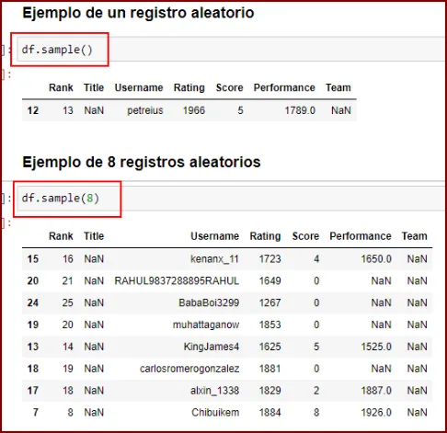Viewport: 447px width, 433px height.
Task: Click performance value 1525.0
Action: 376,347
